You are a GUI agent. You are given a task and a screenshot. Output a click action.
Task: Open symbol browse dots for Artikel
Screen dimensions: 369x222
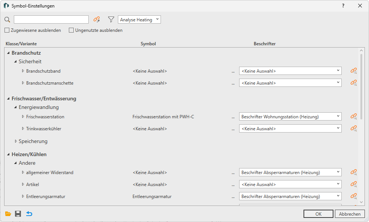coord(233,185)
